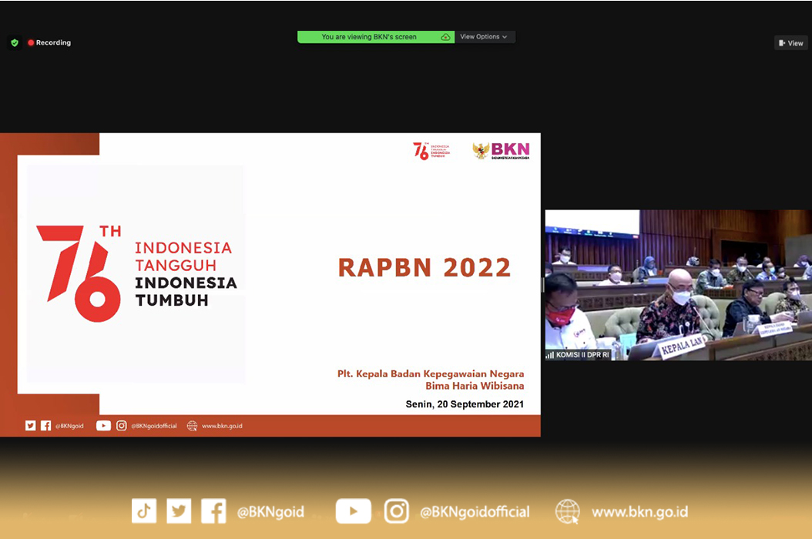Click the red Recording indicator
The height and width of the screenshot is (539, 812).
(x=49, y=43)
